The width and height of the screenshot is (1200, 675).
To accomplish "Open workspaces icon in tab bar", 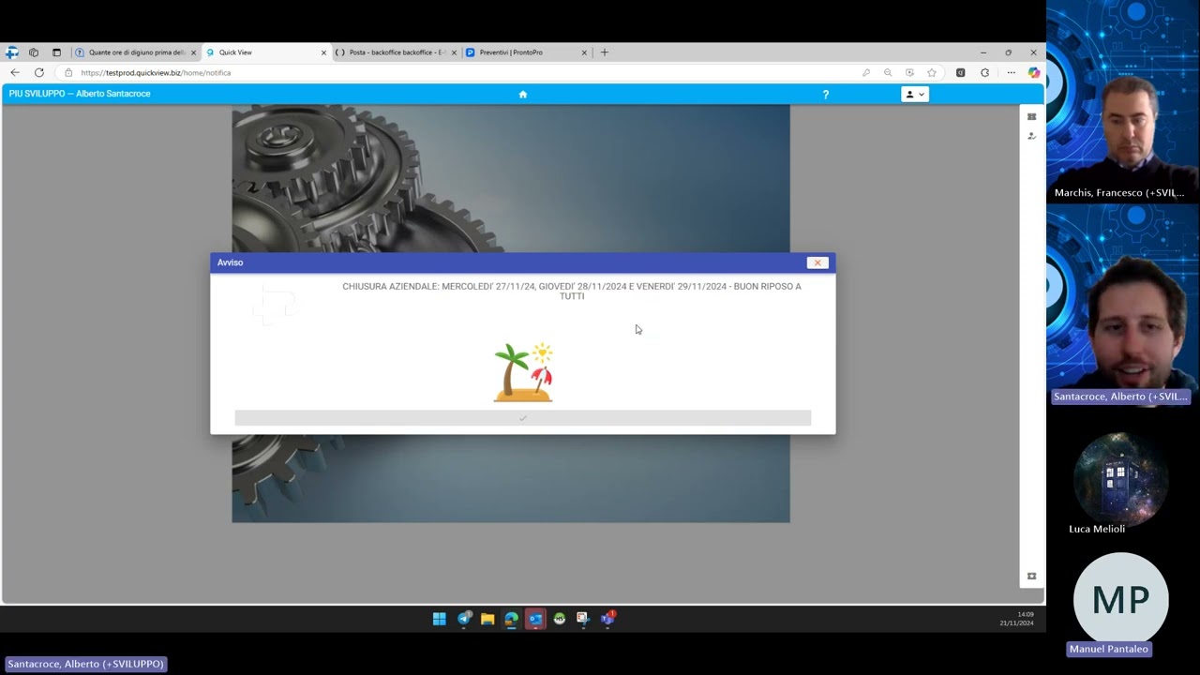I will pyautogui.click(x=34, y=52).
